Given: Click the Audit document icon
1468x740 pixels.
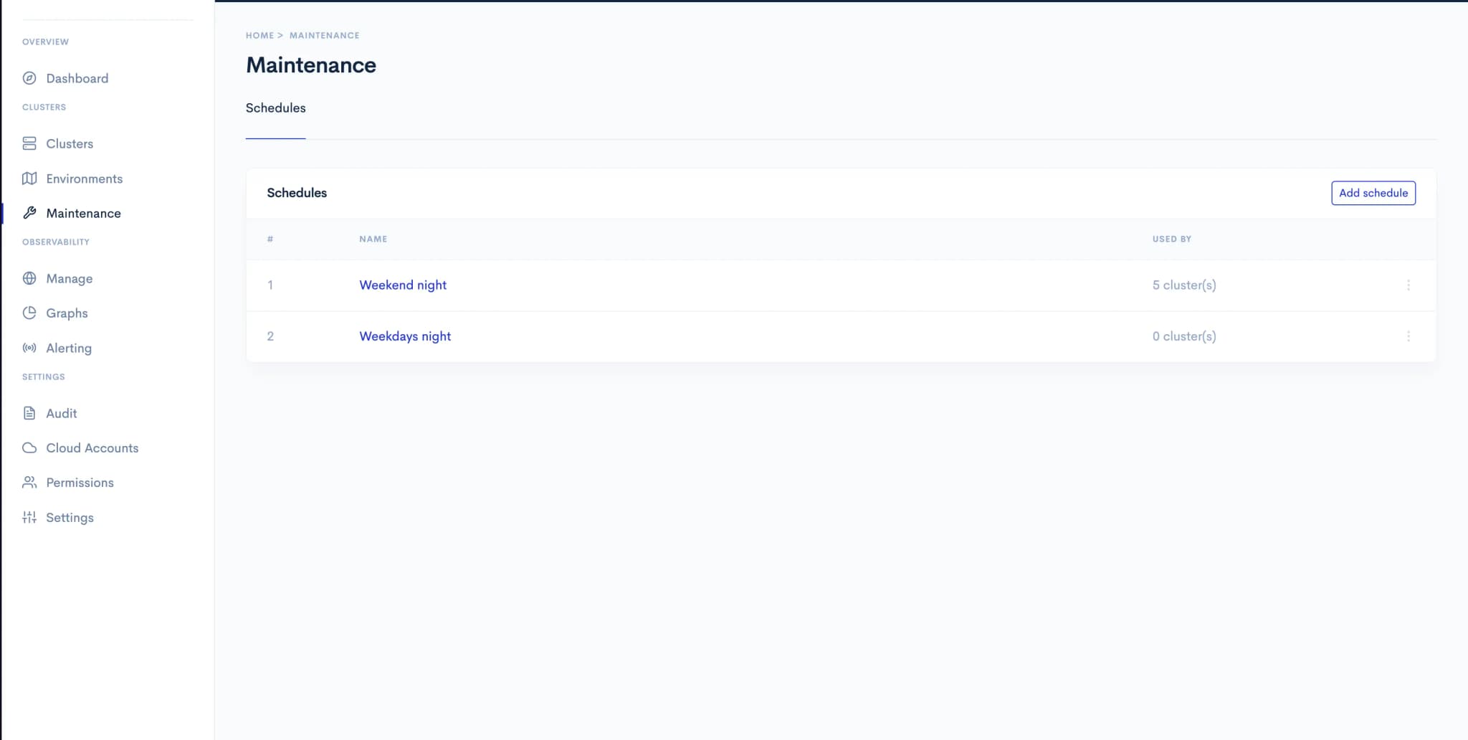Looking at the screenshot, I should click(29, 413).
